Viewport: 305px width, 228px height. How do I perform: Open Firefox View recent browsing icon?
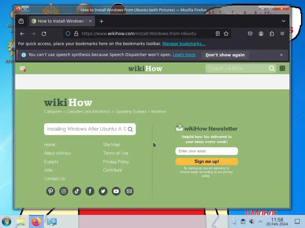21,21
